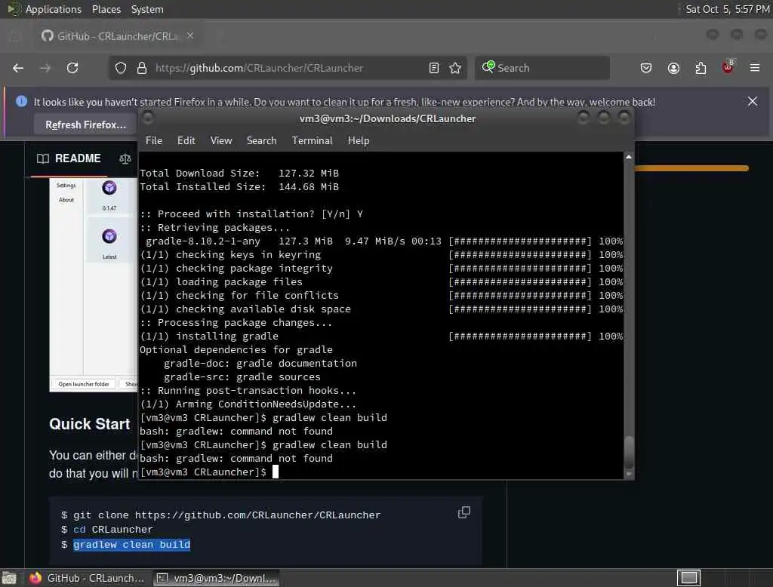
Task: Click the highlighted gradlew clean build text
Action: click(x=131, y=545)
